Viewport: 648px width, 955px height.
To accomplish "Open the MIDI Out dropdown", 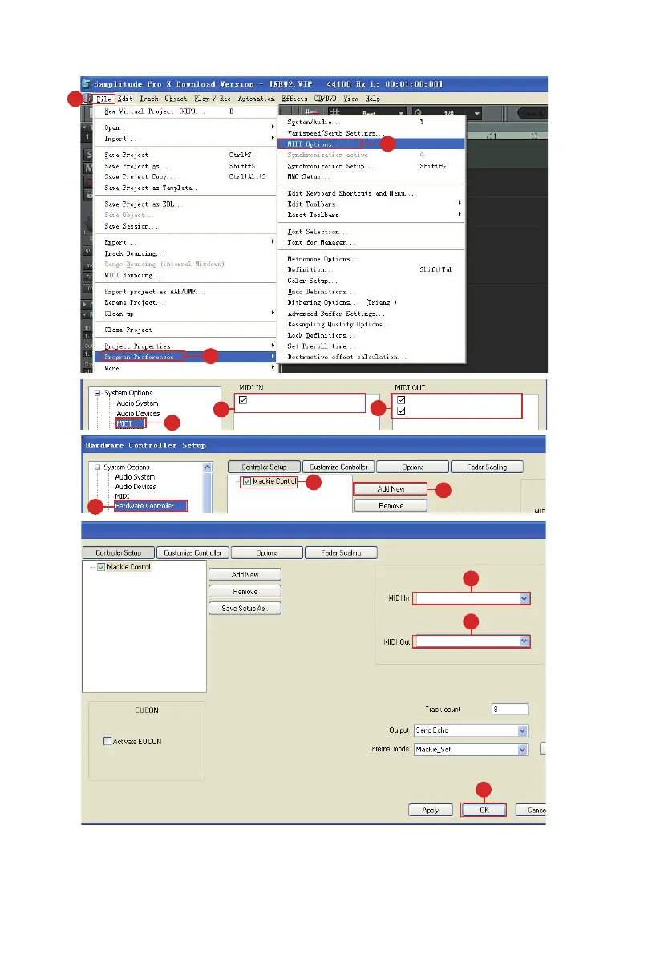I will (524, 641).
